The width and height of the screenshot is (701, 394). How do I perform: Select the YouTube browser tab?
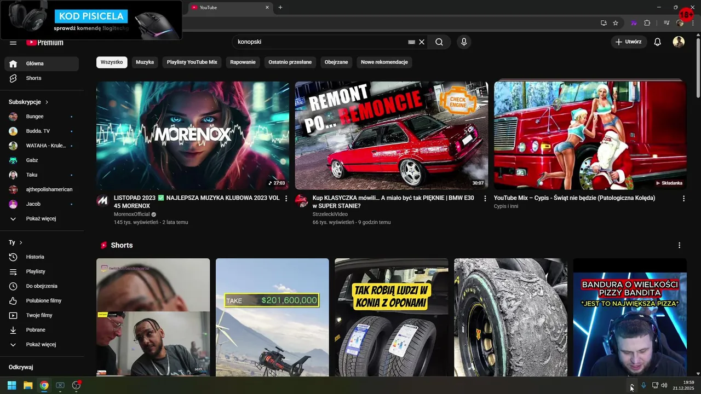pyautogui.click(x=230, y=7)
